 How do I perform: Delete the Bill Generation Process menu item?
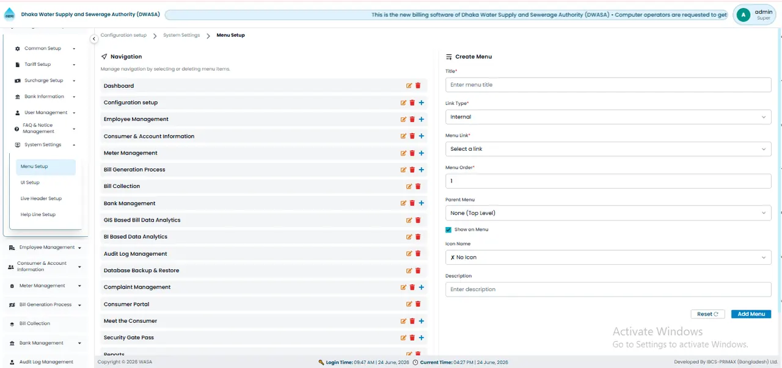[x=412, y=170]
